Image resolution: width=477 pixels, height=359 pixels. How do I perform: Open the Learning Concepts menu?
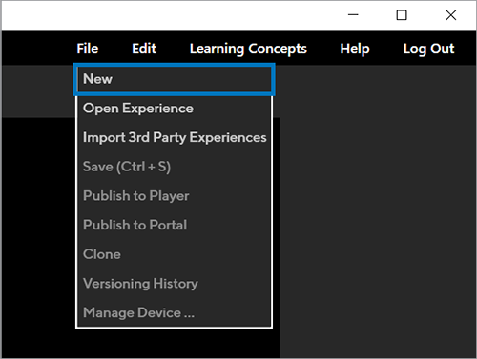click(248, 49)
